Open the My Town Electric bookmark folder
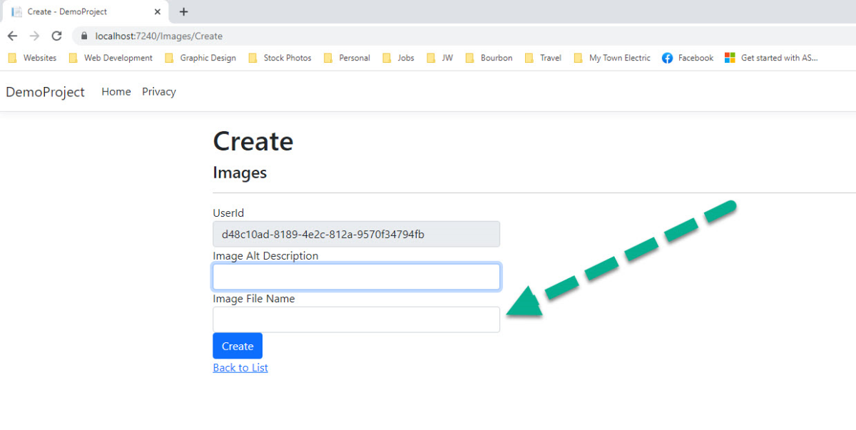 click(x=613, y=58)
